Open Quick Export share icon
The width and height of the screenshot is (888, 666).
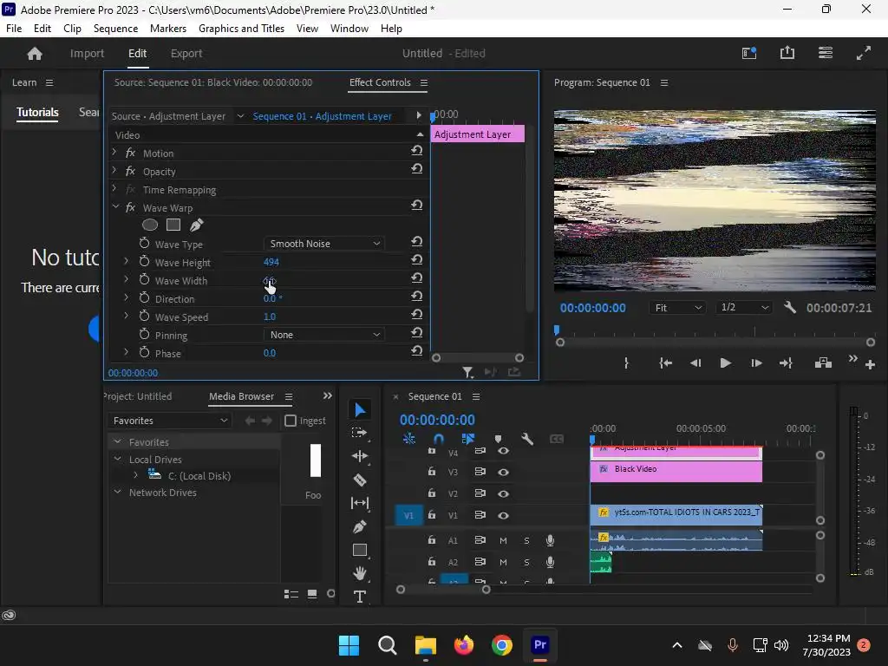(787, 53)
